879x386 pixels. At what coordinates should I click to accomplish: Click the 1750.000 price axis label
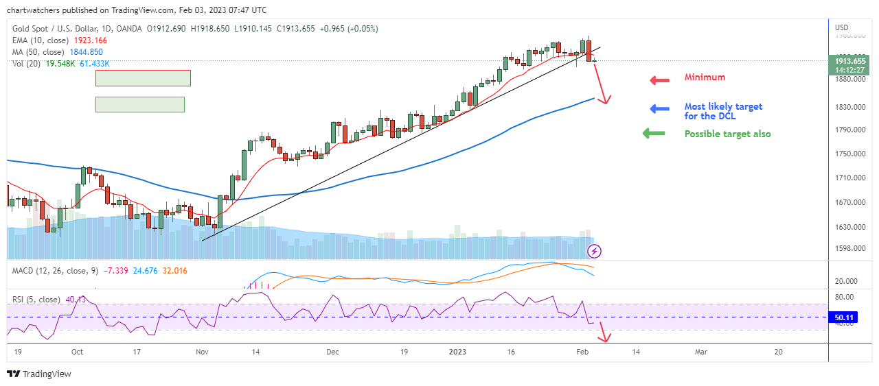point(849,154)
